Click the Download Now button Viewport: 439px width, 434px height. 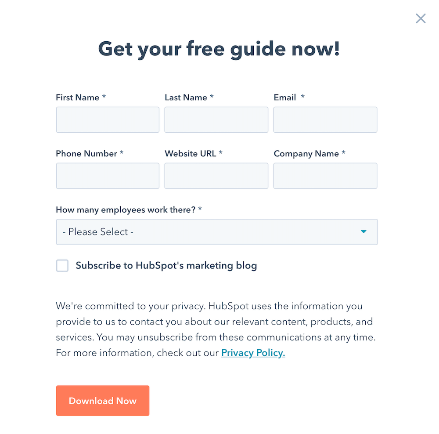point(102,401)
